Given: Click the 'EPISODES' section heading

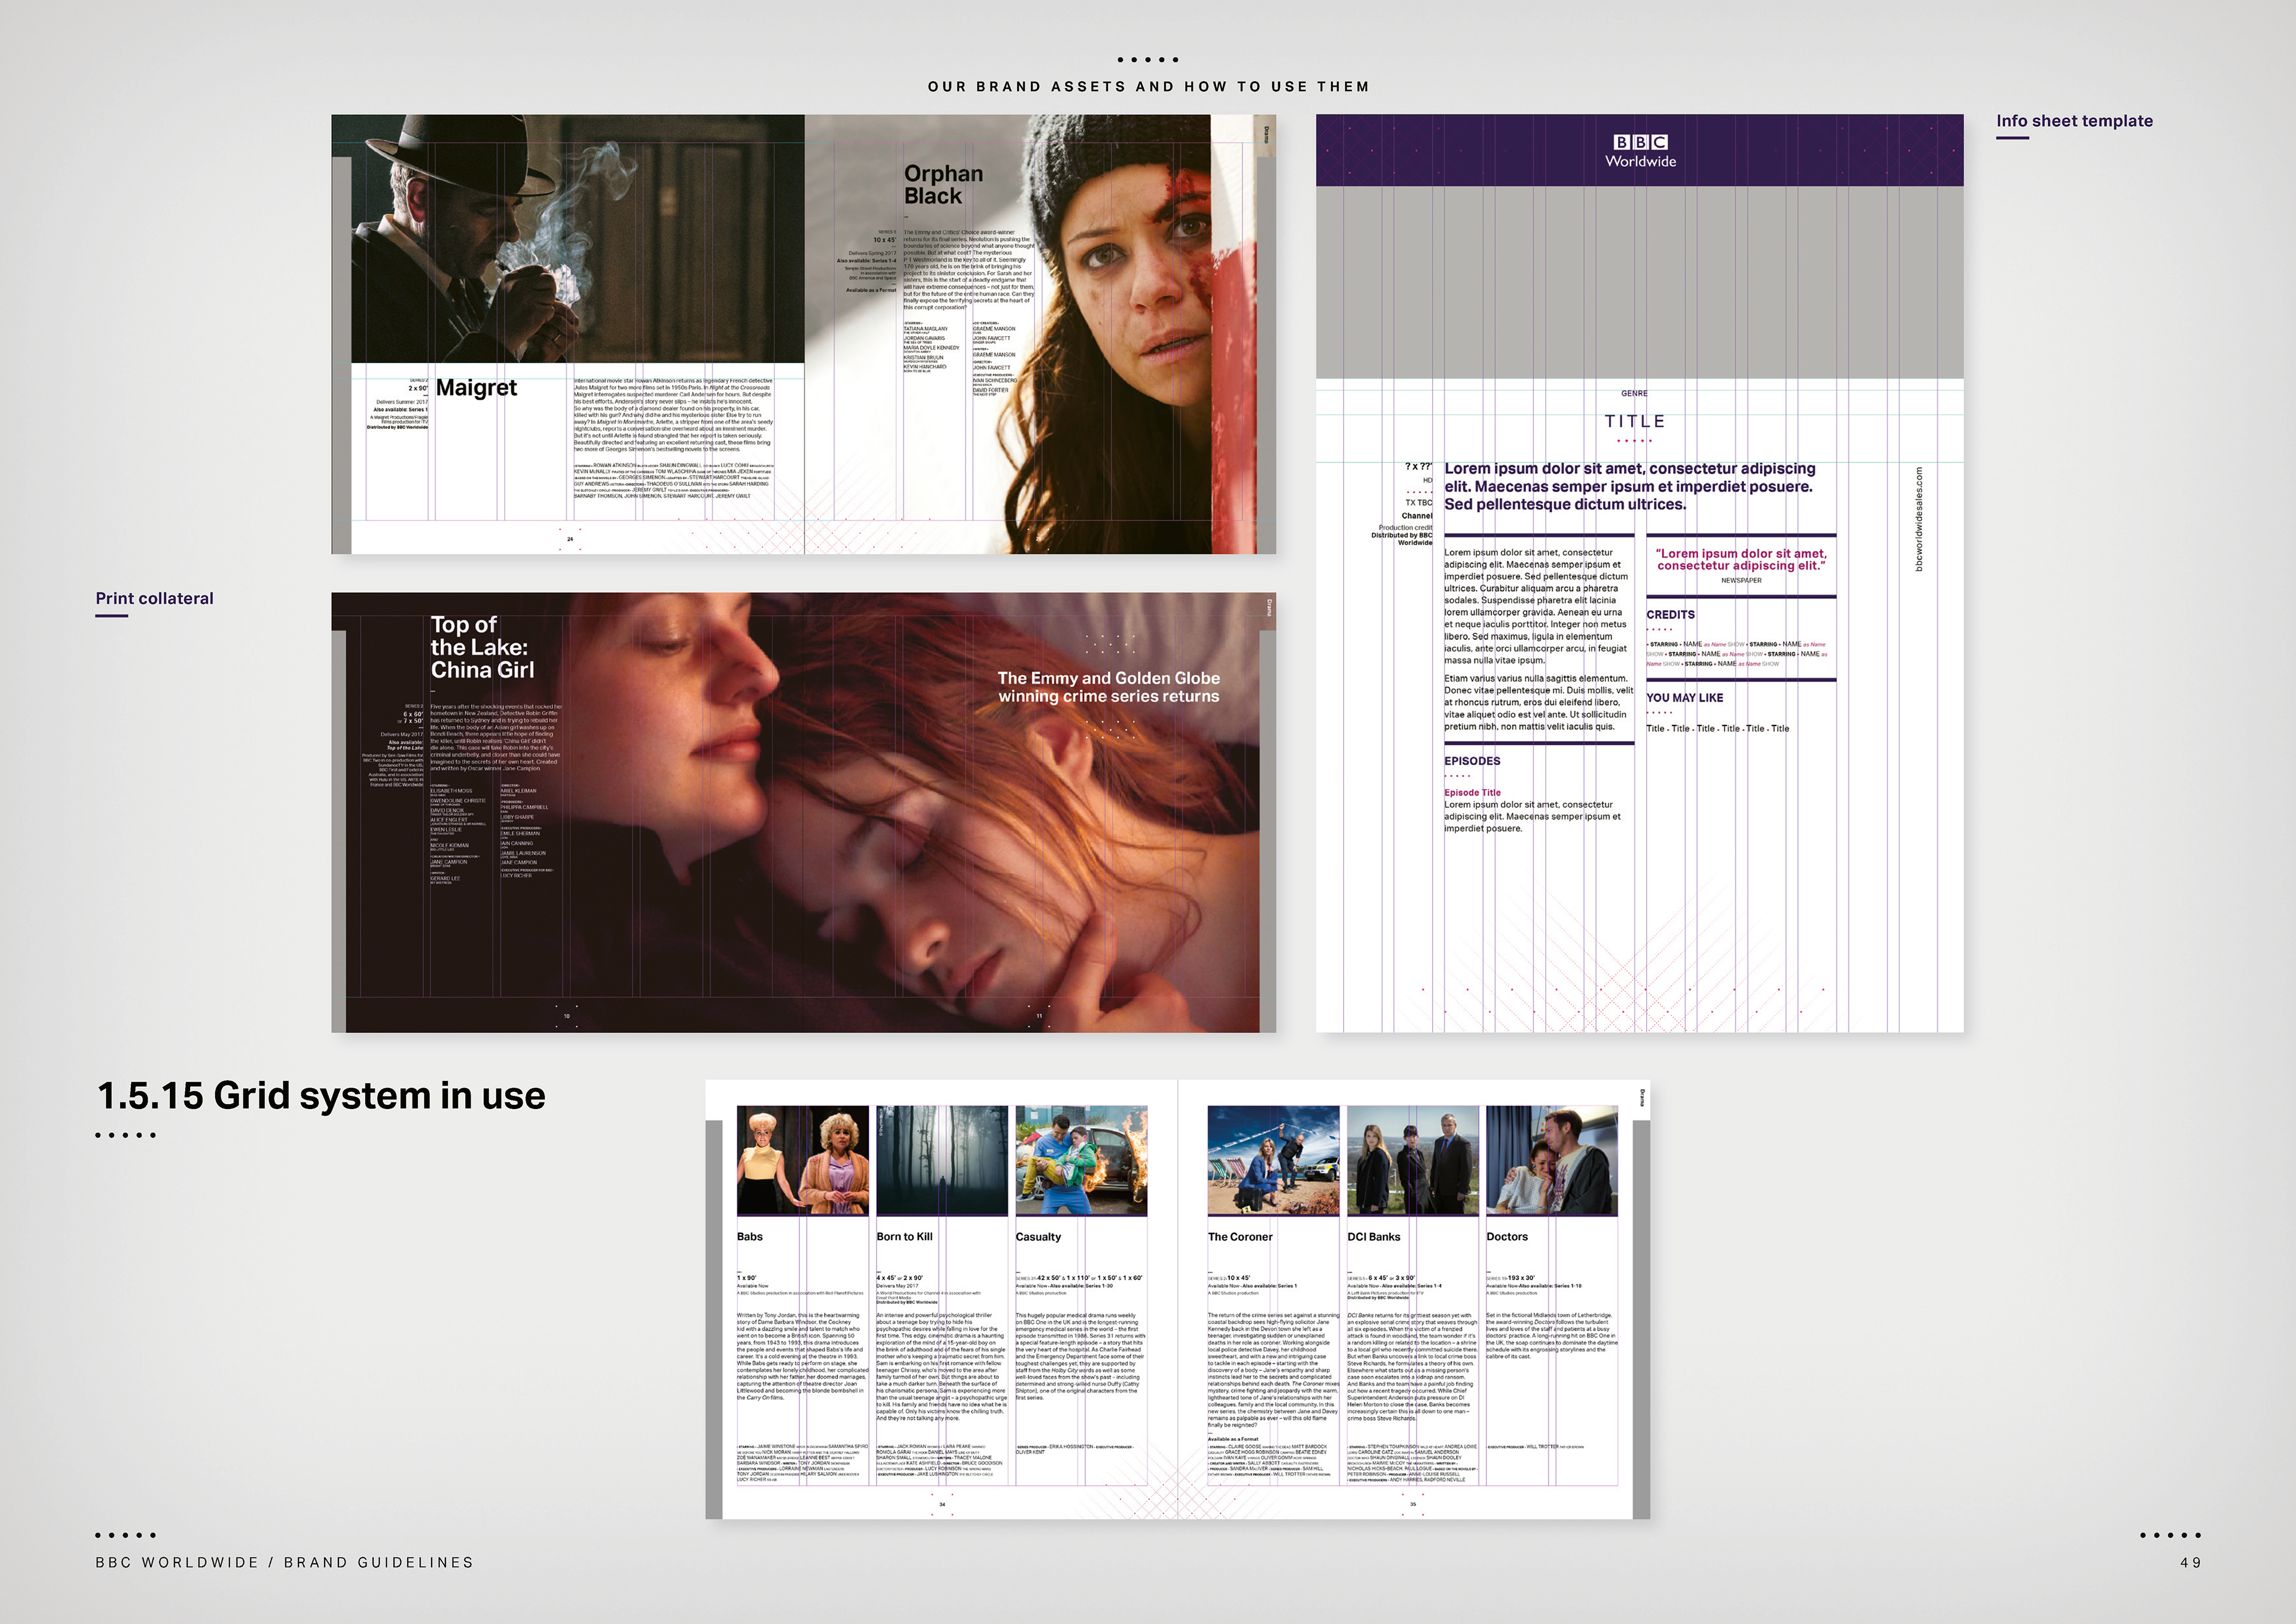Looking at the screenshot, I should 1472,760.
